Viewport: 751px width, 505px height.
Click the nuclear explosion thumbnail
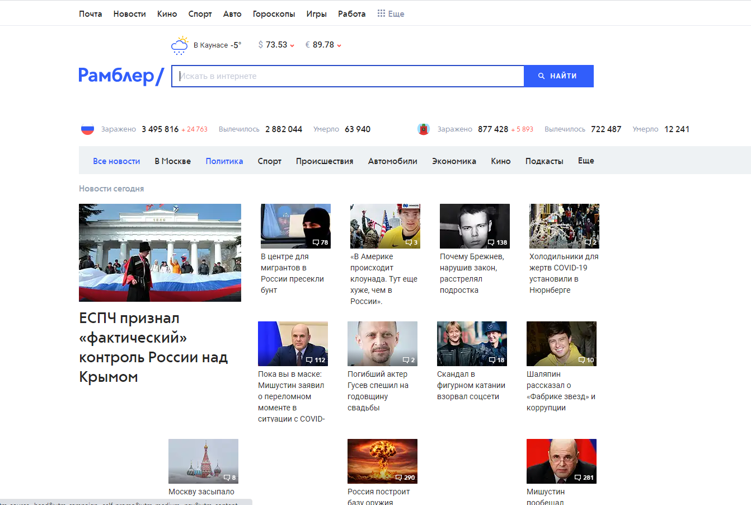(382, 461)
